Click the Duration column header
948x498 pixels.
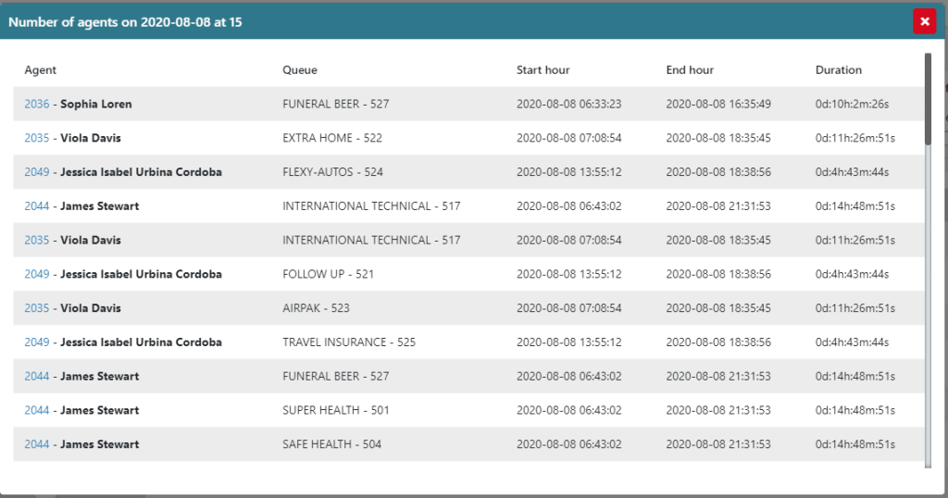point(838,70)
